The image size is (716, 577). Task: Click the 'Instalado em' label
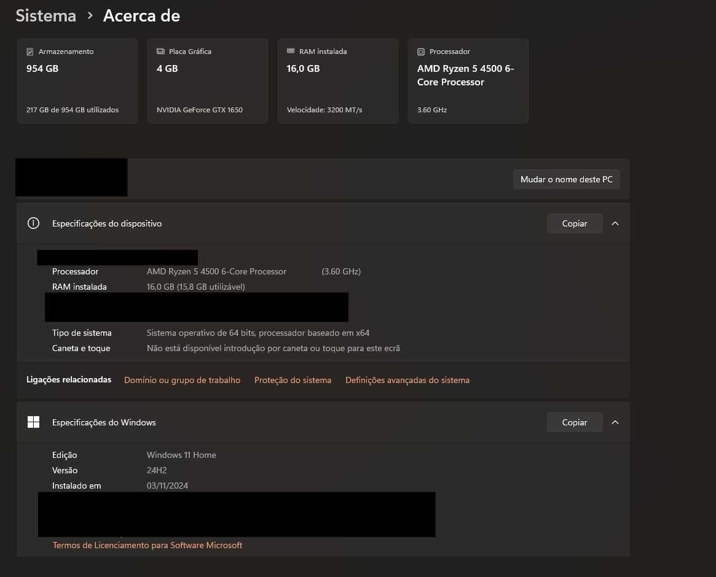tap(76, 486)
